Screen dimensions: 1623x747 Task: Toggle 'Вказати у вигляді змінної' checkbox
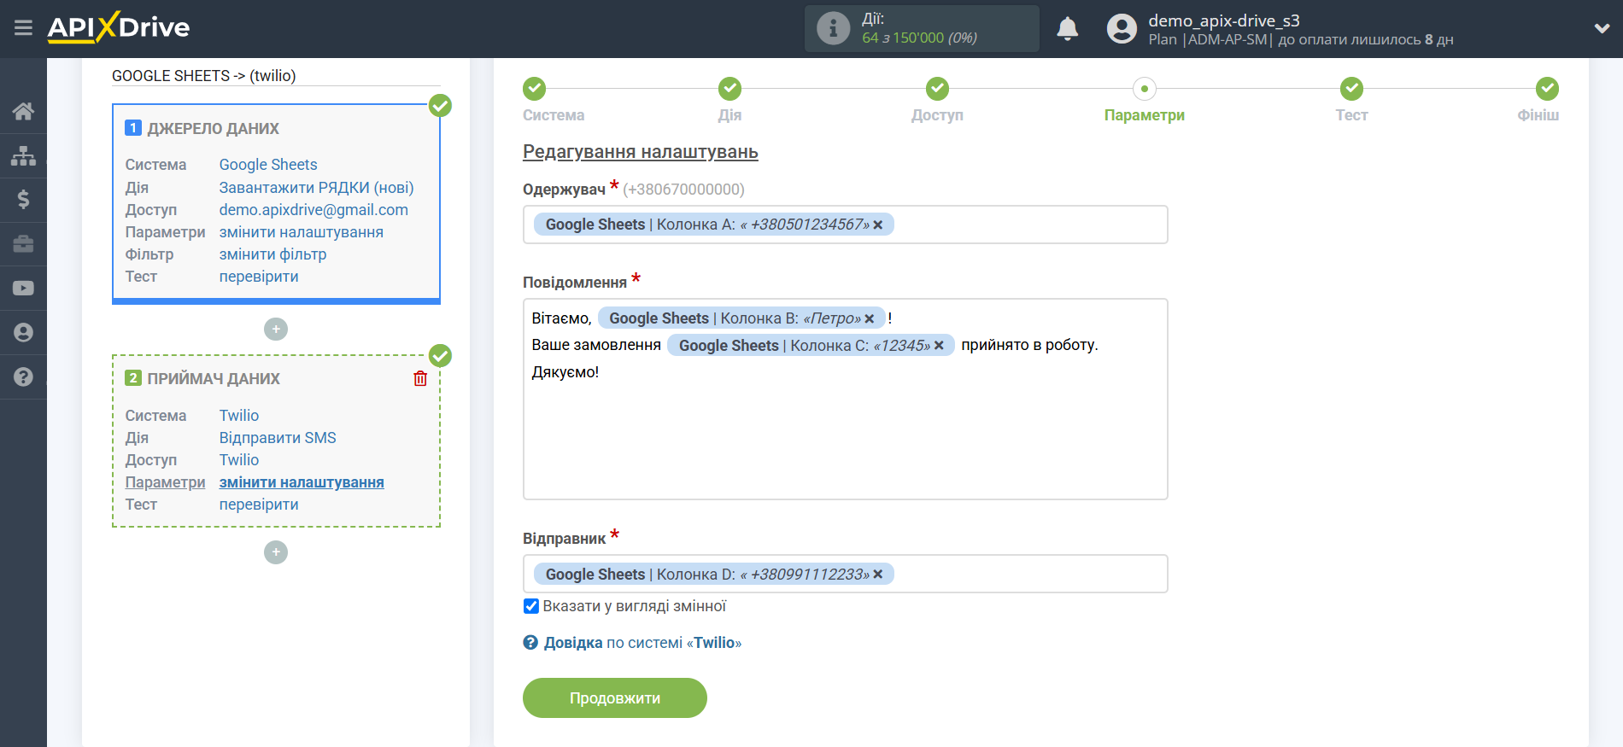coord(531,606)
